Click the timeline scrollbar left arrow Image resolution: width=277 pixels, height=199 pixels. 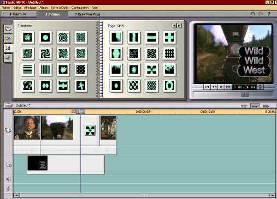(16, 195)
